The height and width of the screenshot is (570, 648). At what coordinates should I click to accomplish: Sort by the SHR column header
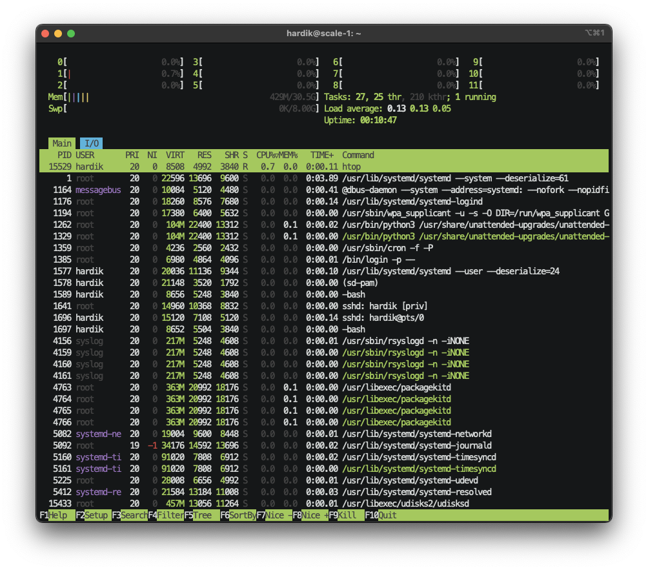coord(232,155)
